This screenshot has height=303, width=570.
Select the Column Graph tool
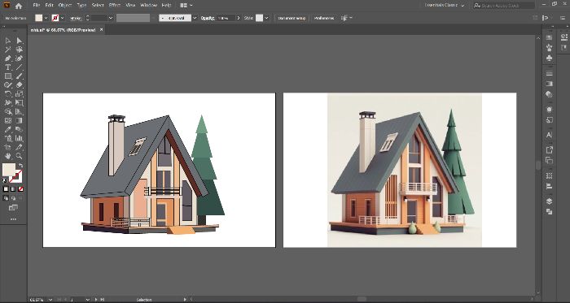(x=20, y=138)
